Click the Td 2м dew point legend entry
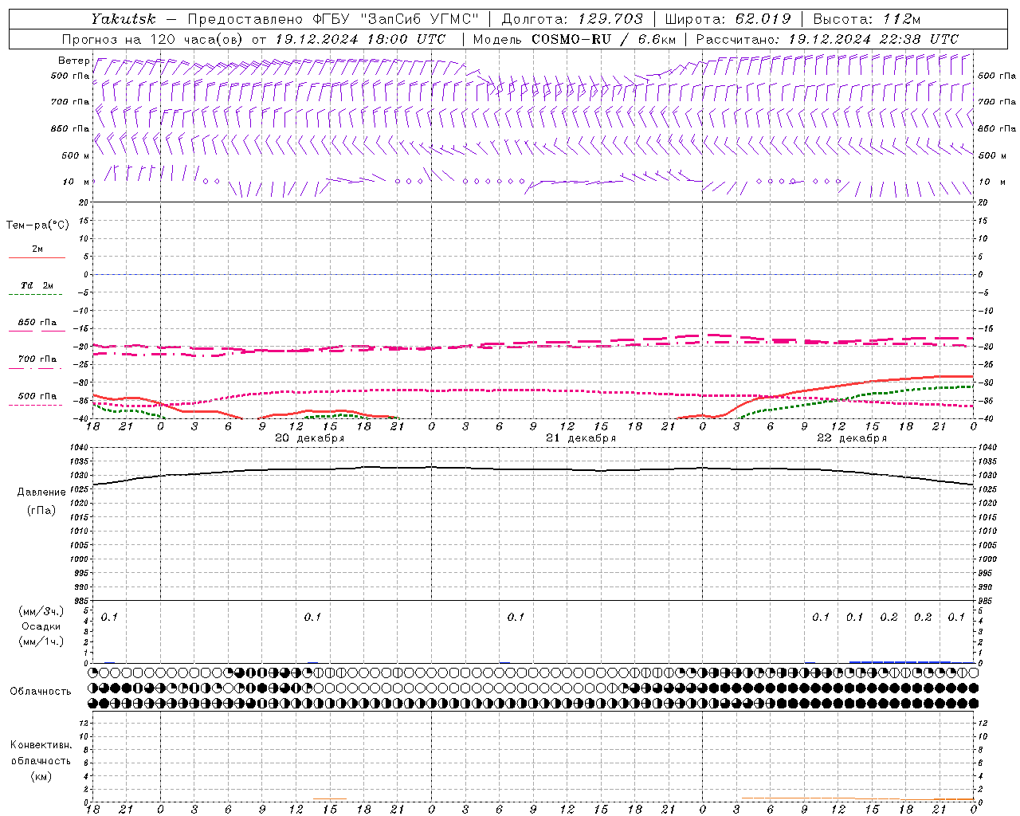1020x816 pixels. point(37,285)
